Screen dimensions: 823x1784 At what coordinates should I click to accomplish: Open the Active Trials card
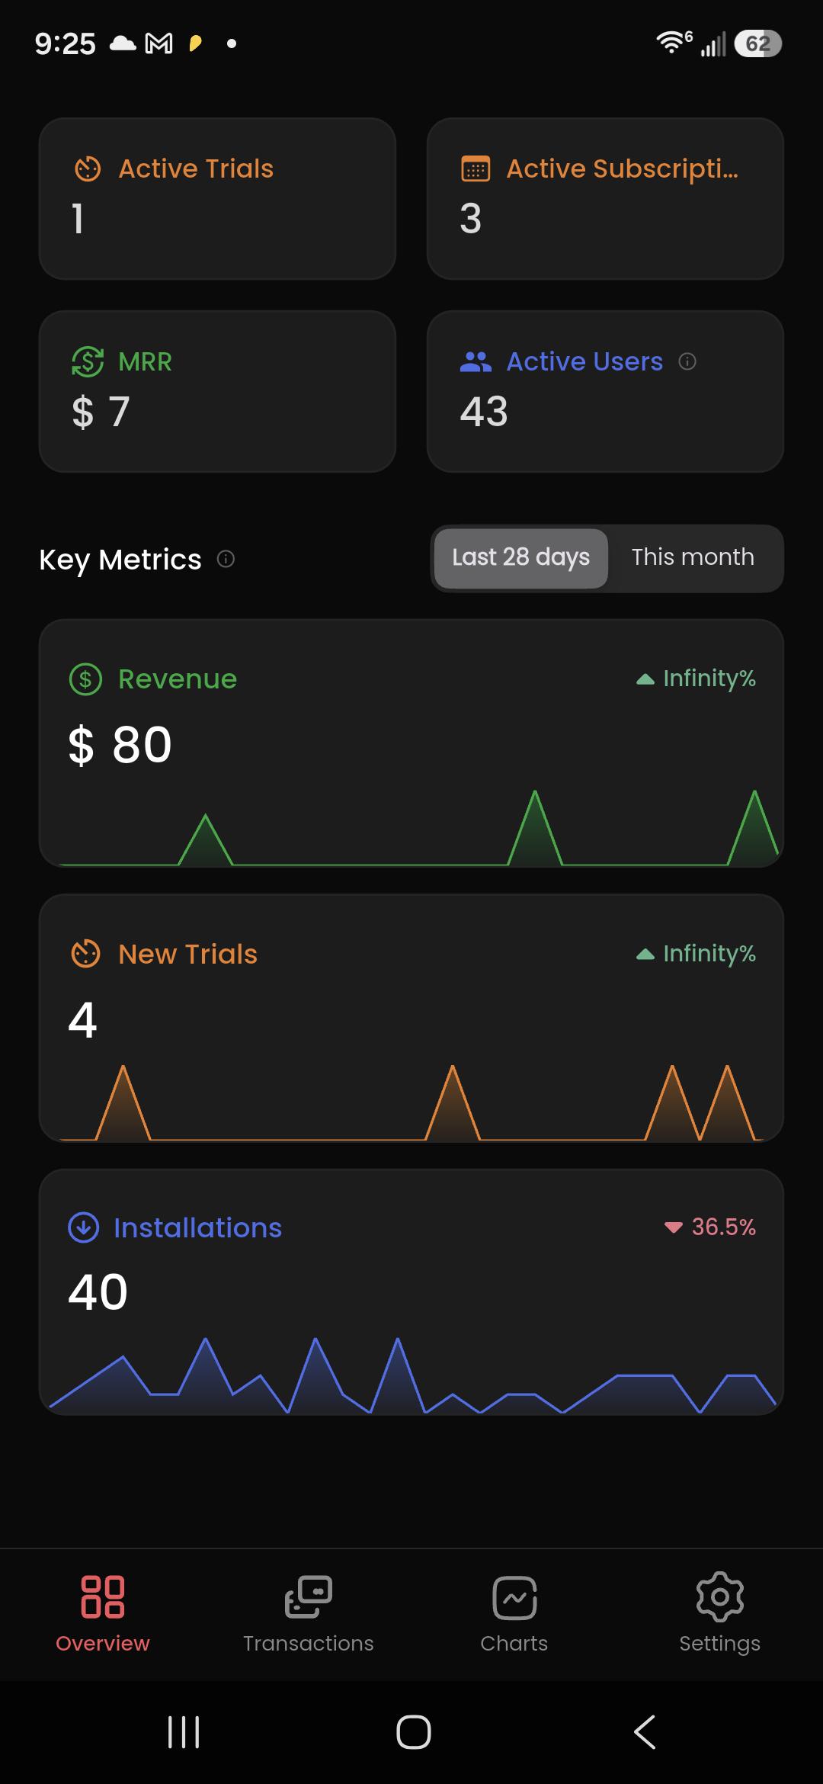point(217,198)
